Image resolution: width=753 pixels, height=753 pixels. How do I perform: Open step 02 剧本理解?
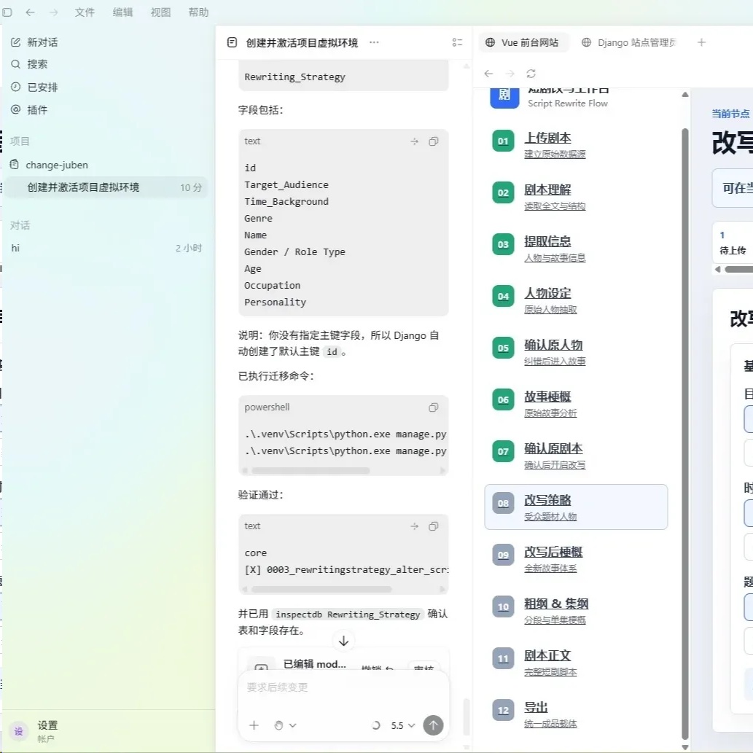point(576,196)
